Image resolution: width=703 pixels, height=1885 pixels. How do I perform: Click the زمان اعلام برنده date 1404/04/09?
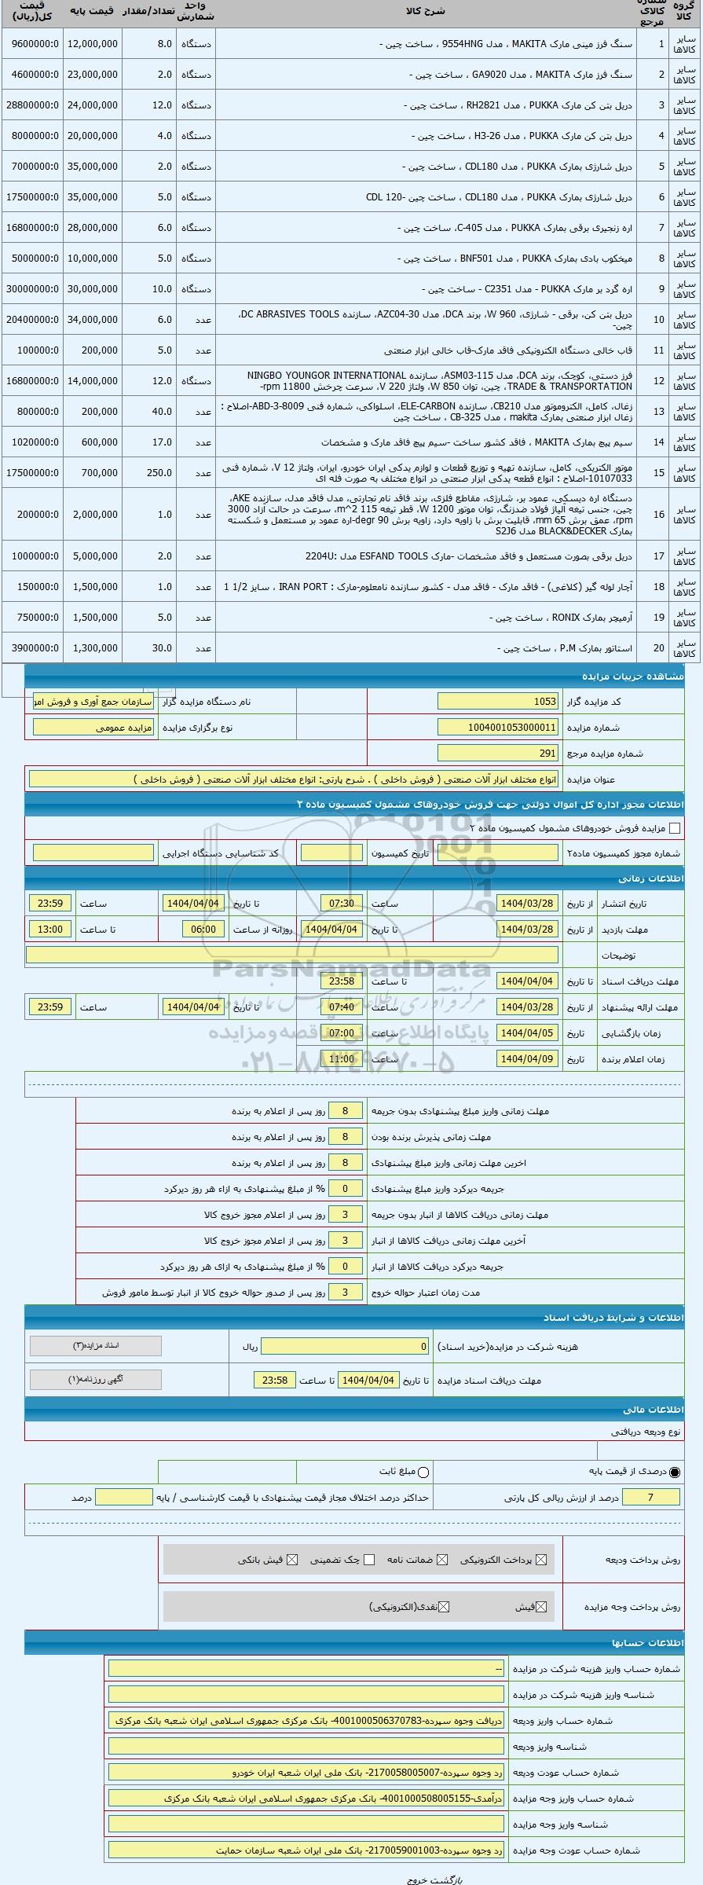pyautogui.click(x=528, y=1058)
